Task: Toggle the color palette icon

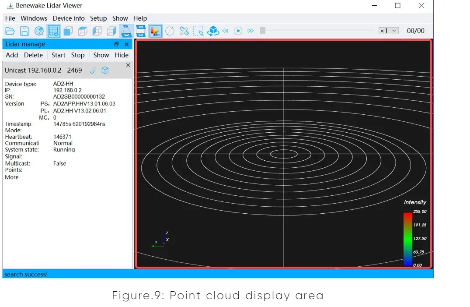Action: (155, 31)
